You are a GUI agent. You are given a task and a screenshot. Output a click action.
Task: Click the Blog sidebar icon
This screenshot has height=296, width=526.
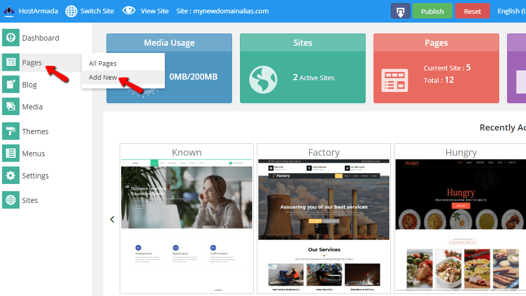[x=11, y=84]
